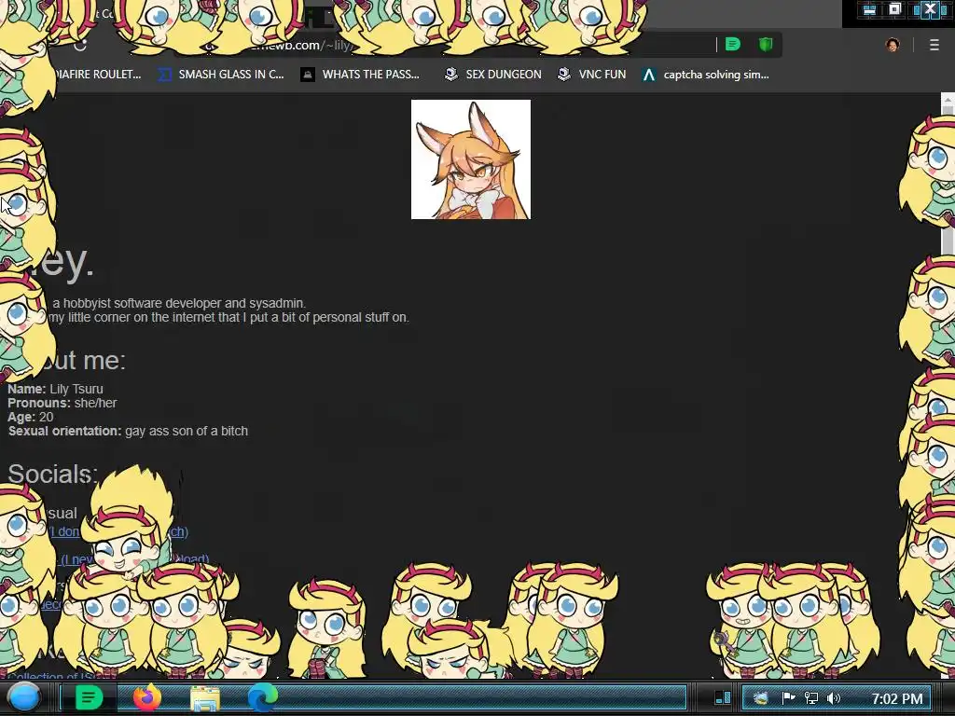955x716 pixels.
Task: Click the fox girl avatar image
Action: pos(471,159)
